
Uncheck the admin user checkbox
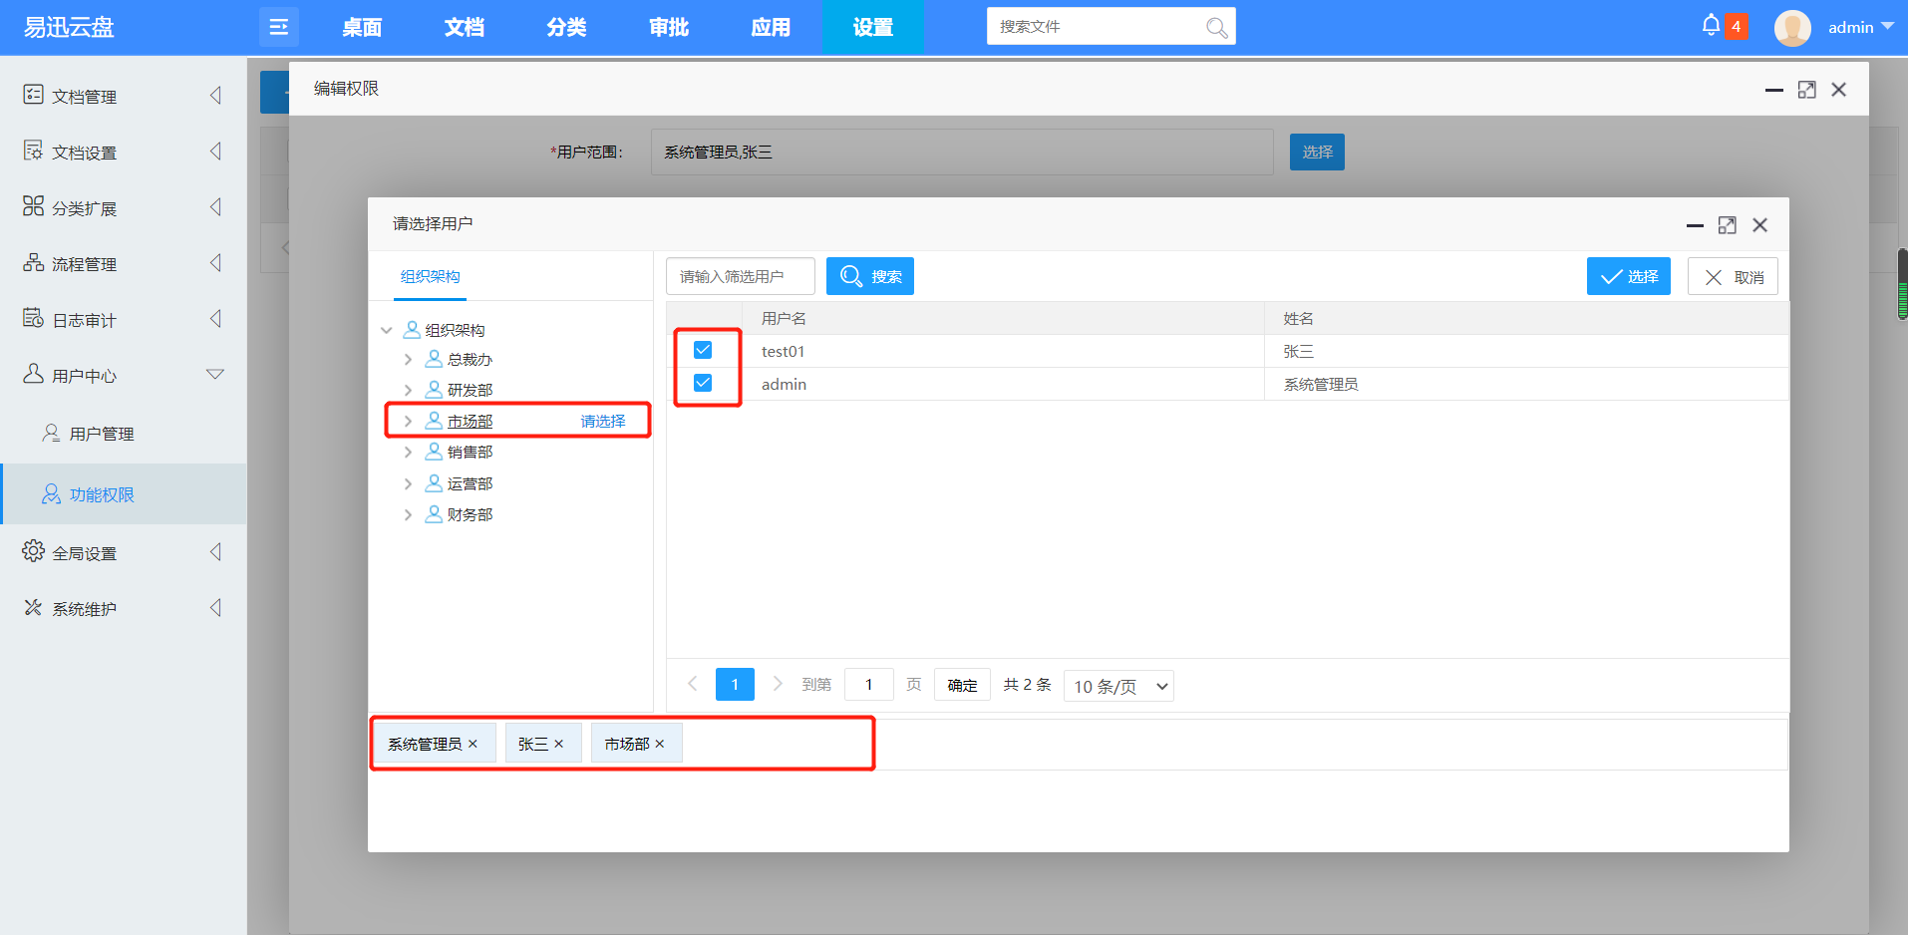coord(705,383)
